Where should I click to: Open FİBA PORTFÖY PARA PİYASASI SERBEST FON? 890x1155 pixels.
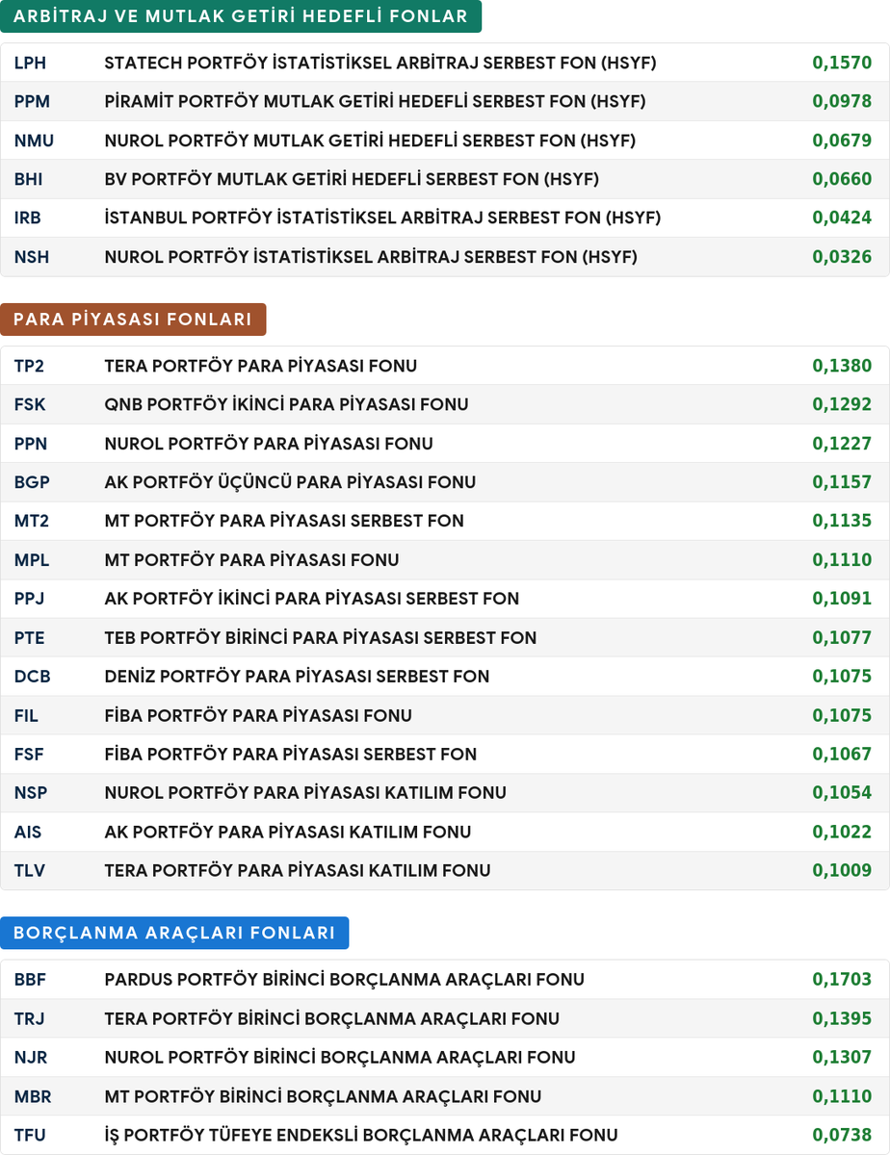(x=291, y=755)
